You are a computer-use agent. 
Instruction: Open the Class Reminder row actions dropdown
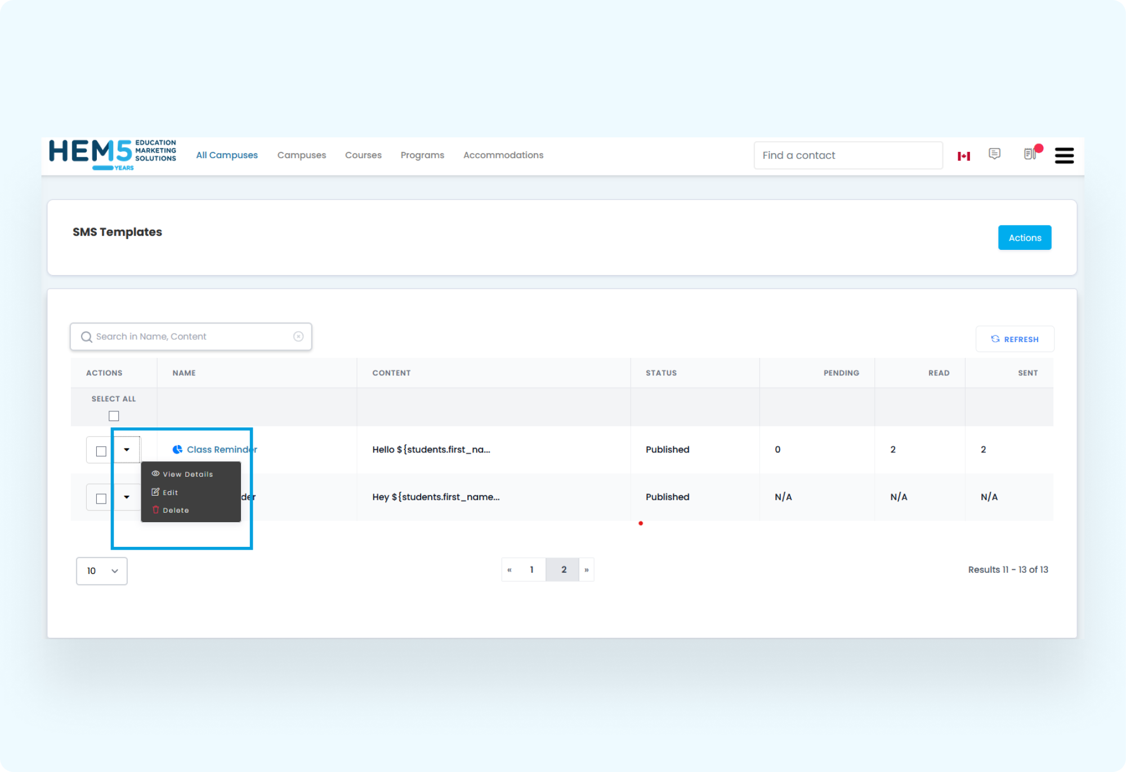127,450
